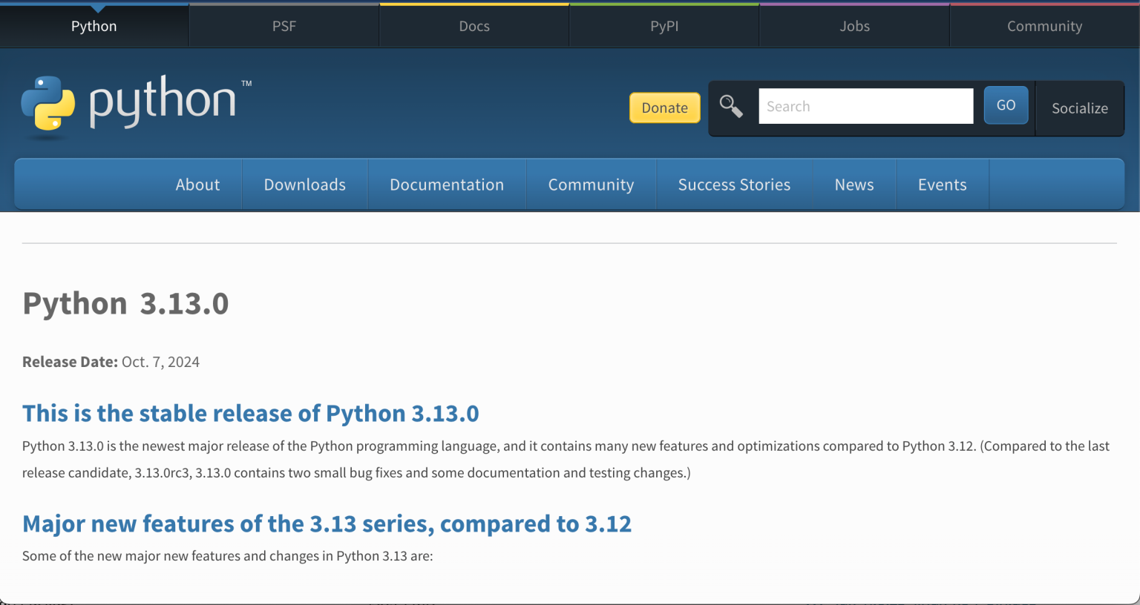Open the PyPI page
The height and width of the screenshot is (605, 1140).
coord(664,25)
